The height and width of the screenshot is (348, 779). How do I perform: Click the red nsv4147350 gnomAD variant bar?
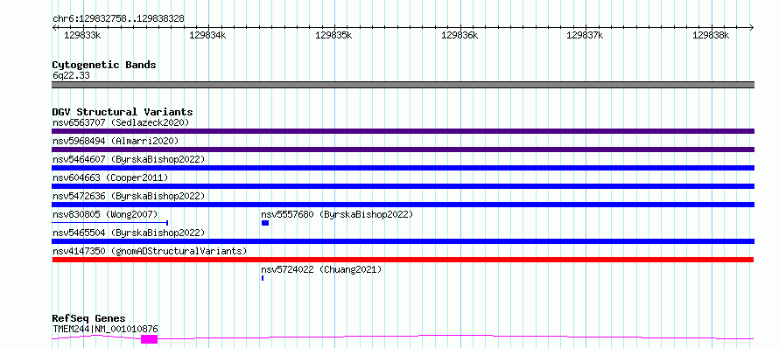(403, 260)
